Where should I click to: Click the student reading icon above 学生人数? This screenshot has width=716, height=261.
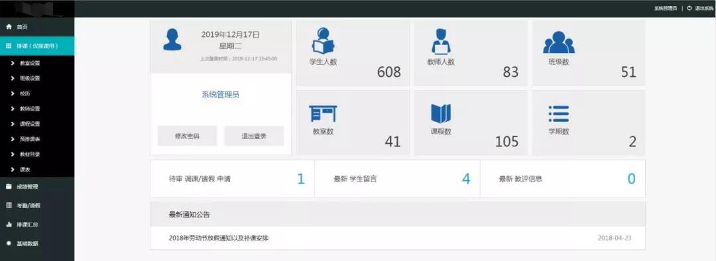[x=324, y=40]
